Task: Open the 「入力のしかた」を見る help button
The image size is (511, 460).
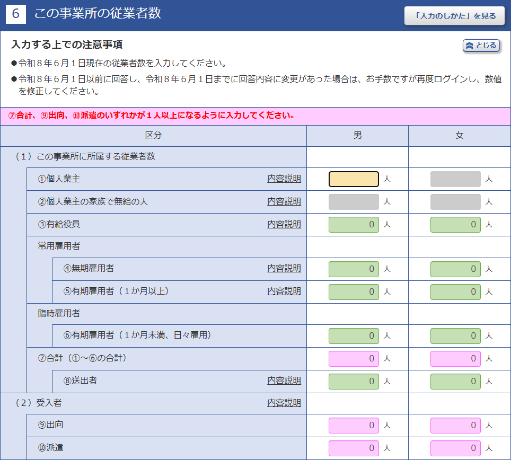Action: pyautogui.click(x=454, y=16)
